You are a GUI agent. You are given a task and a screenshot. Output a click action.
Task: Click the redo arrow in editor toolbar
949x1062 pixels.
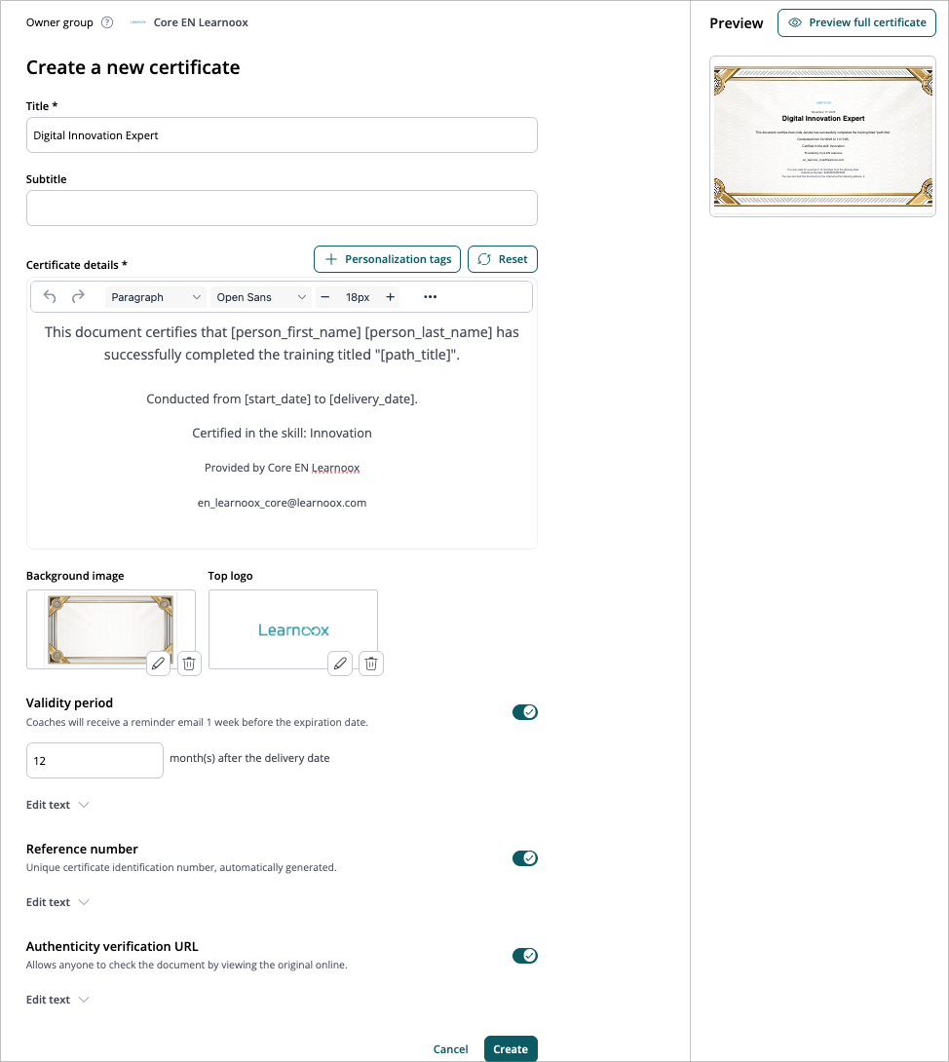78,296
